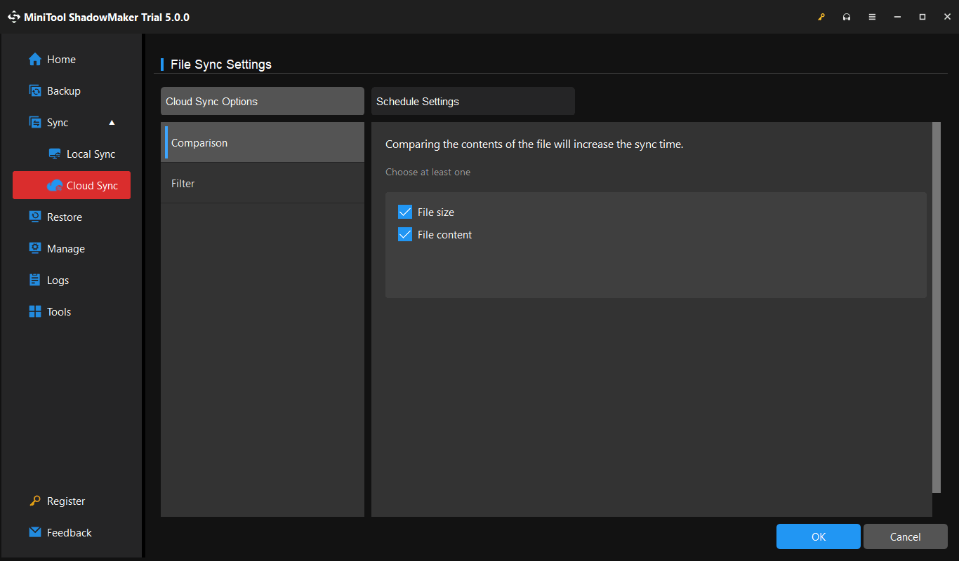Open the hamburger menu in title bar
959x561 pixels.
pos(872,17)
